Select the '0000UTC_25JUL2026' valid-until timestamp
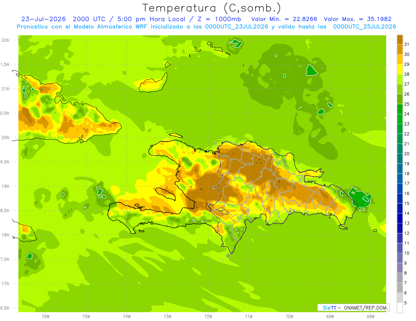 tap(364, 27)
